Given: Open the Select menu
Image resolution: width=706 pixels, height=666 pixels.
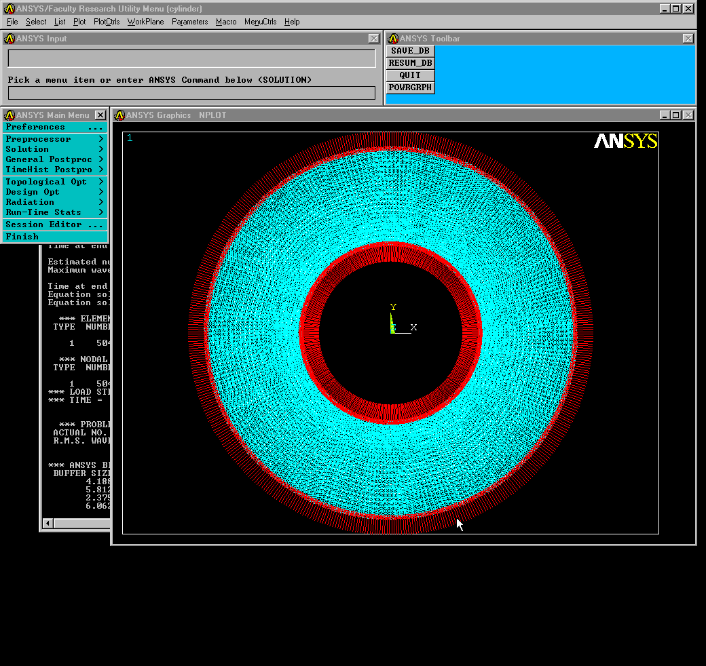Looking at the screenshot, I should tap(36, 22).
